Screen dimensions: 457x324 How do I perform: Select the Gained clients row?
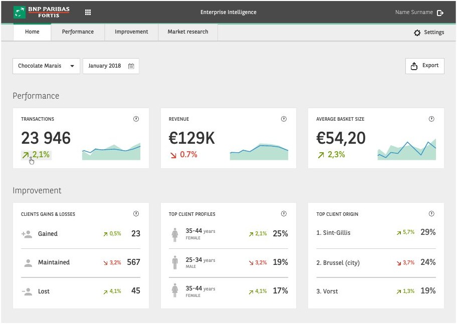click(x=81, y=234)
